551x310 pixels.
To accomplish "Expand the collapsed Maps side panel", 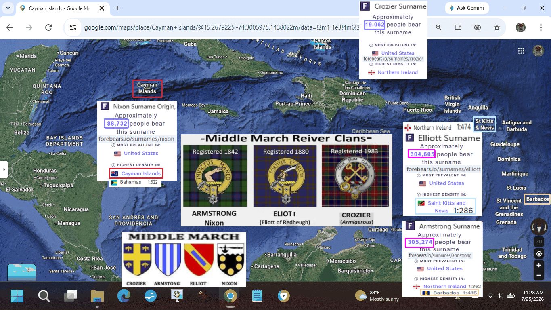I will click(x=4, y=169).
